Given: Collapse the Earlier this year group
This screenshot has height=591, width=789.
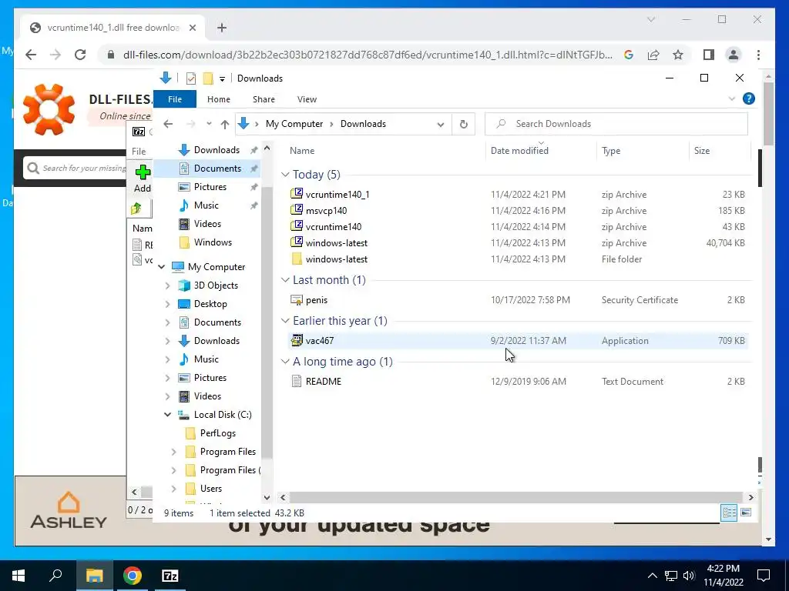Looking at the screenshot, I should 285,321.
